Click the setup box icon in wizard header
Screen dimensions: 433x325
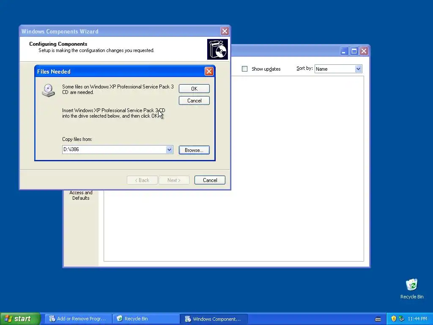pyautogui.click(x=218, y=49)
